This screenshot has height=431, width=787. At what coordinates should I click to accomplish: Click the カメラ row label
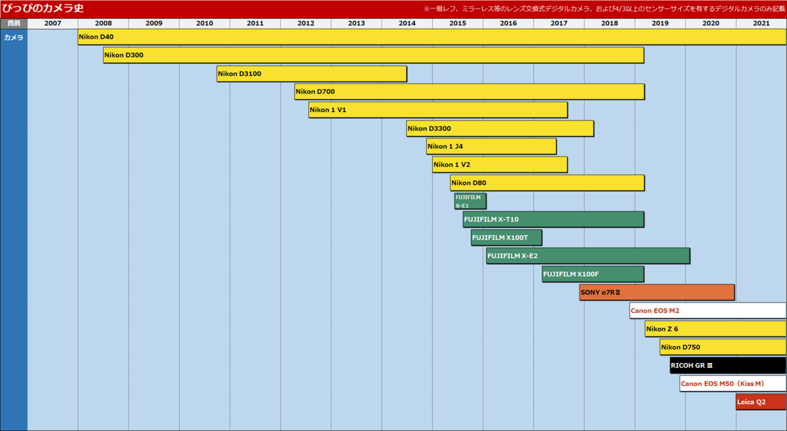click(x=14, y=37)
